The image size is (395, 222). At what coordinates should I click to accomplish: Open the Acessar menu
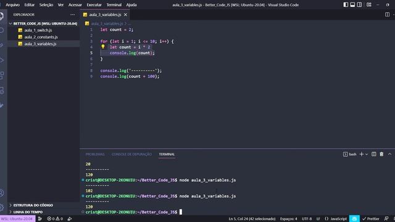click(x=75, y=5)
